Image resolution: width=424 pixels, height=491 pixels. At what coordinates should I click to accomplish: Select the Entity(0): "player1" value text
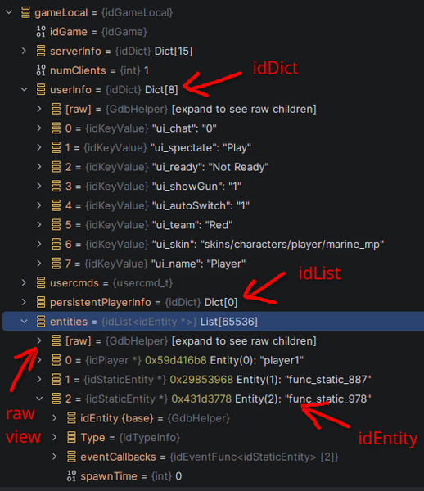point(257,360)
